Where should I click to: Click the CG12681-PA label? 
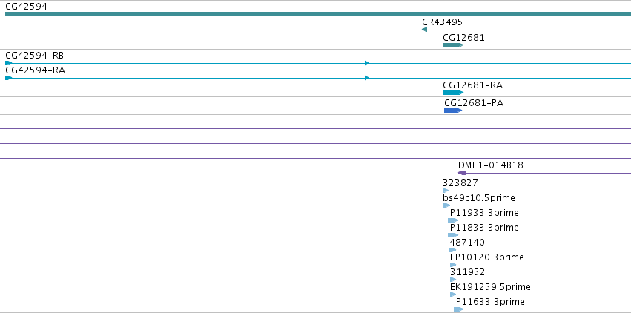tap(474, 103)
